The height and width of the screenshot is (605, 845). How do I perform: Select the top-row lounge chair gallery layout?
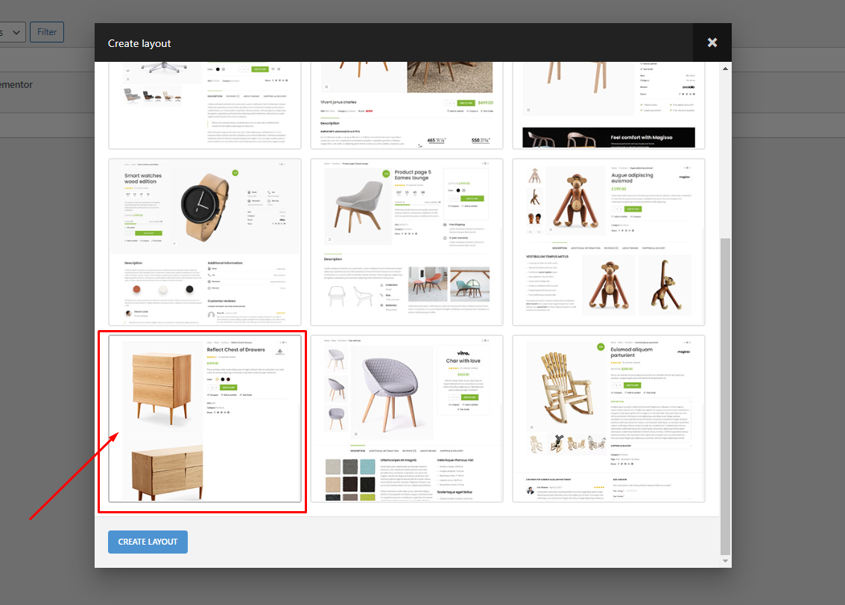click(x=205, y=105)
